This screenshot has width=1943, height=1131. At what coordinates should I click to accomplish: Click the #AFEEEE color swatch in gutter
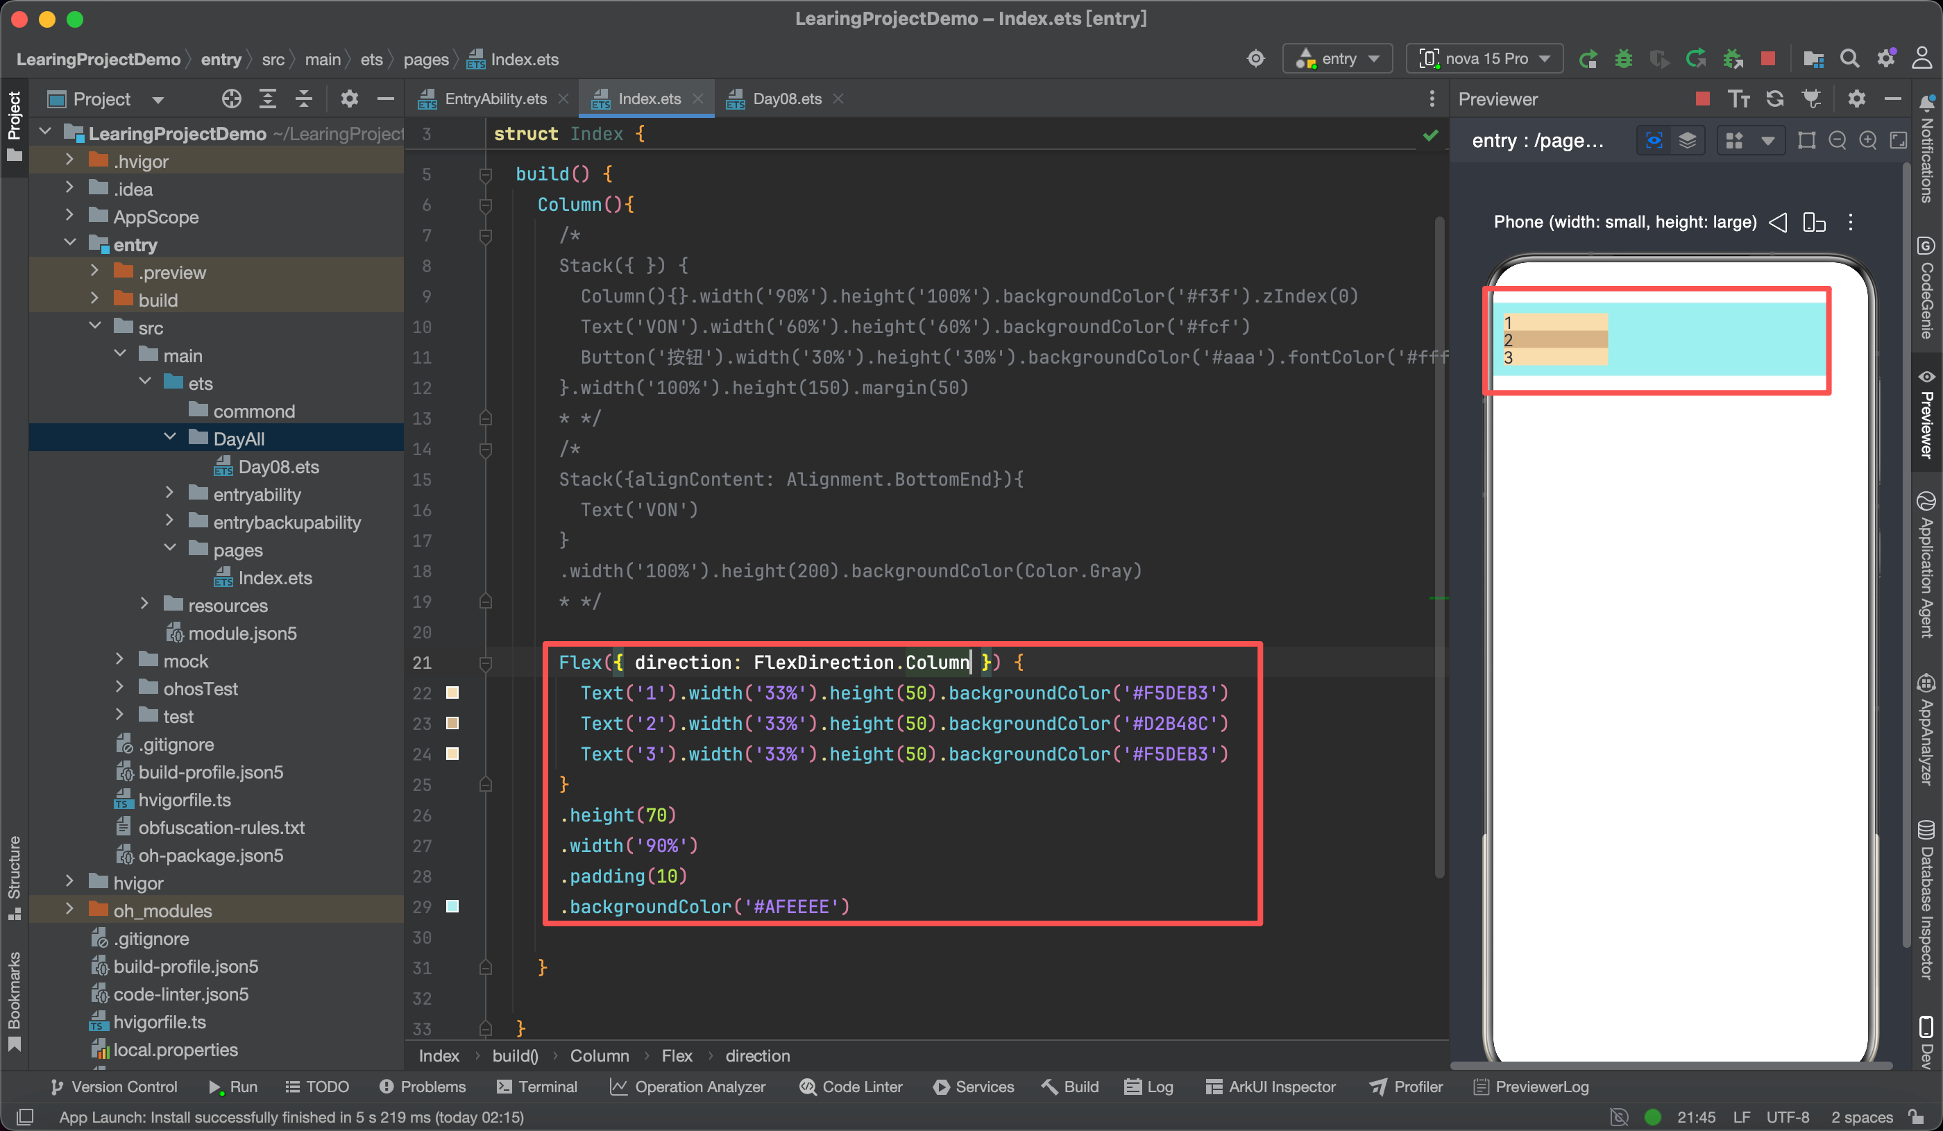[452, 907]
